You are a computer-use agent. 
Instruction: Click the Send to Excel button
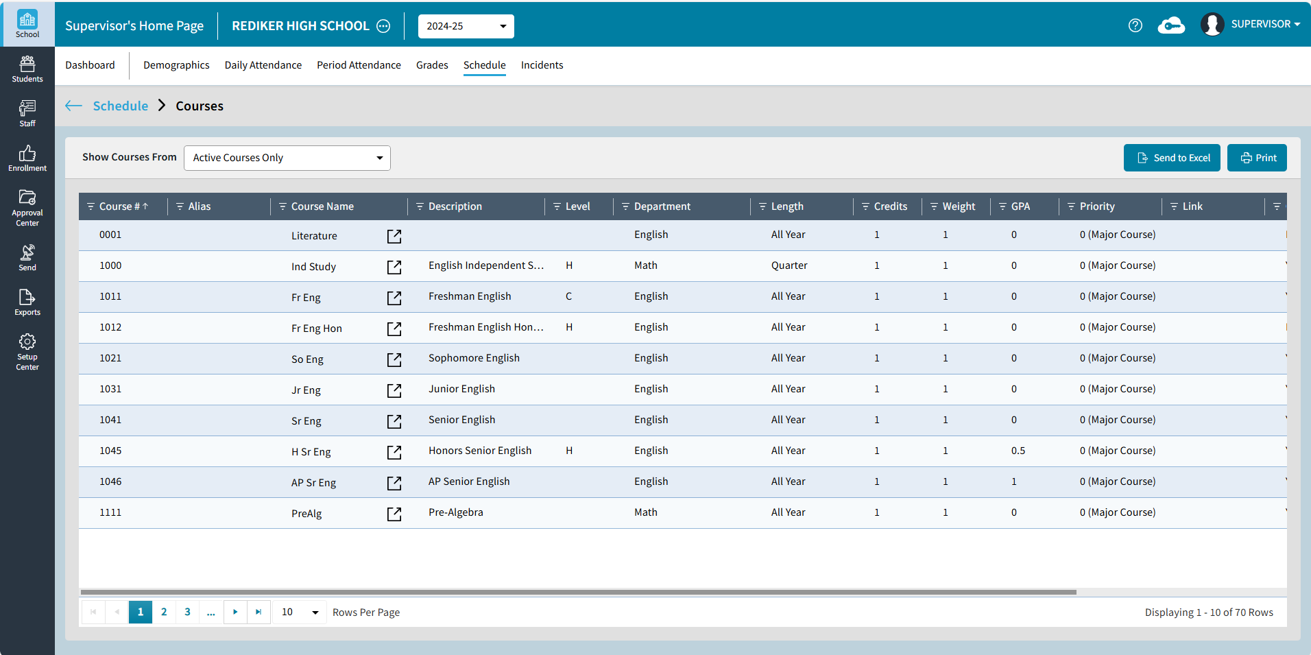click(x=1172, y=158)
